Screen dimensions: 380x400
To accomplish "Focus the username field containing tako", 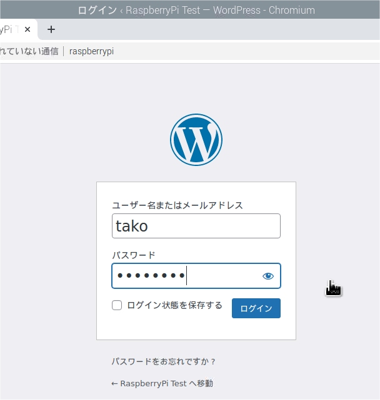I will 196,226.
